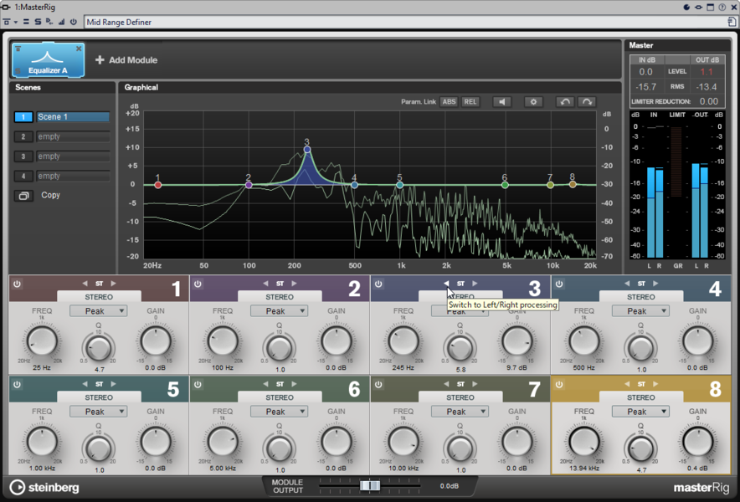
Task: Bypass the Equalizer A module using its tile icon
Action: (x=18, y=49)
